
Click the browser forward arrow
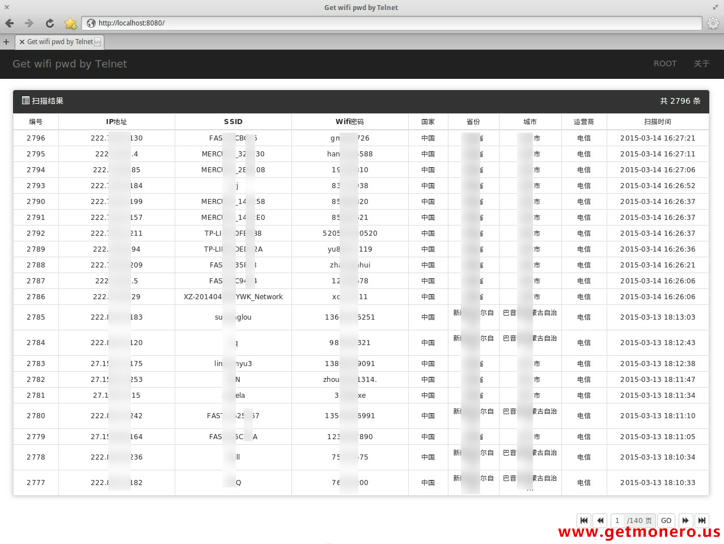(29, 23)
